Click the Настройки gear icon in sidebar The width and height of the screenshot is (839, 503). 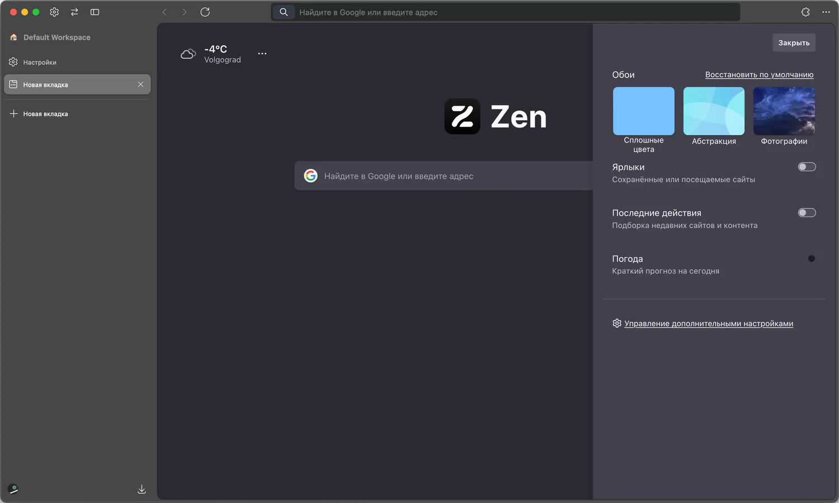coord(13,62)
